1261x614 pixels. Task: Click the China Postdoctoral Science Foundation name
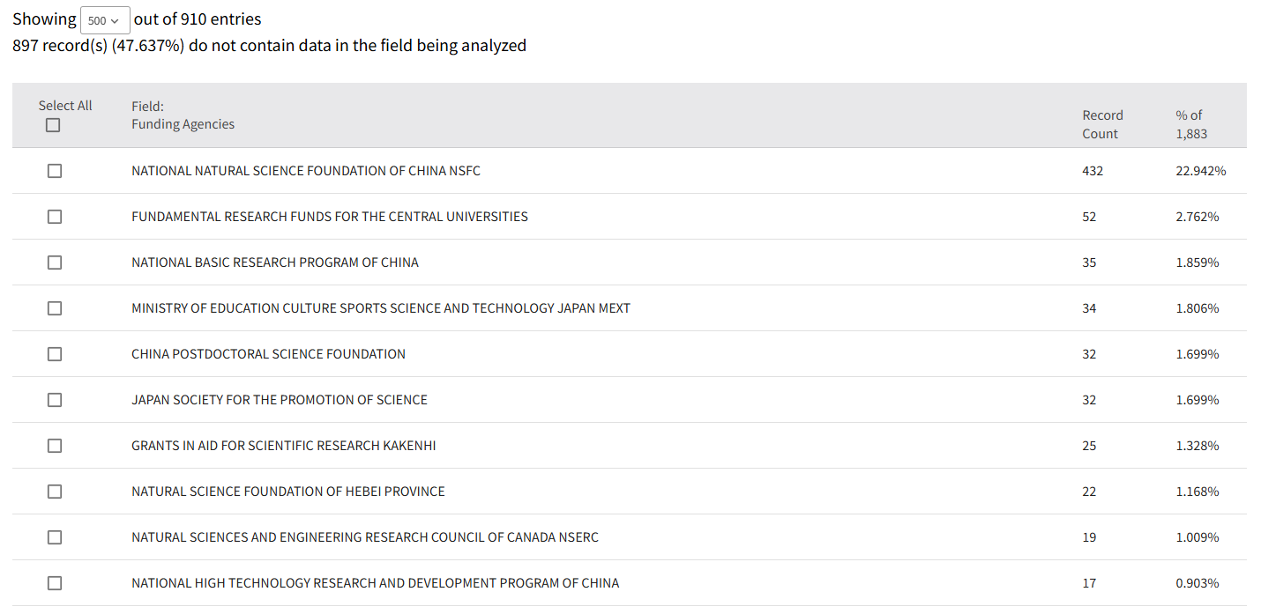point(268,354)
